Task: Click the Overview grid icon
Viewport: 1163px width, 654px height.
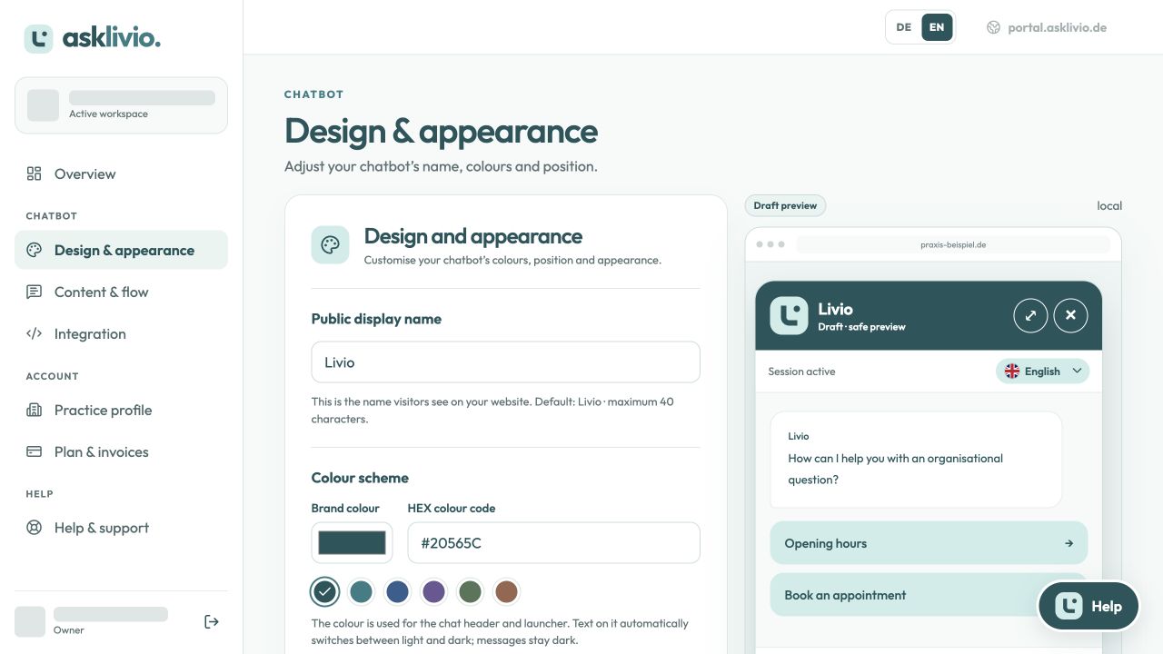Action: coord(35,173)
